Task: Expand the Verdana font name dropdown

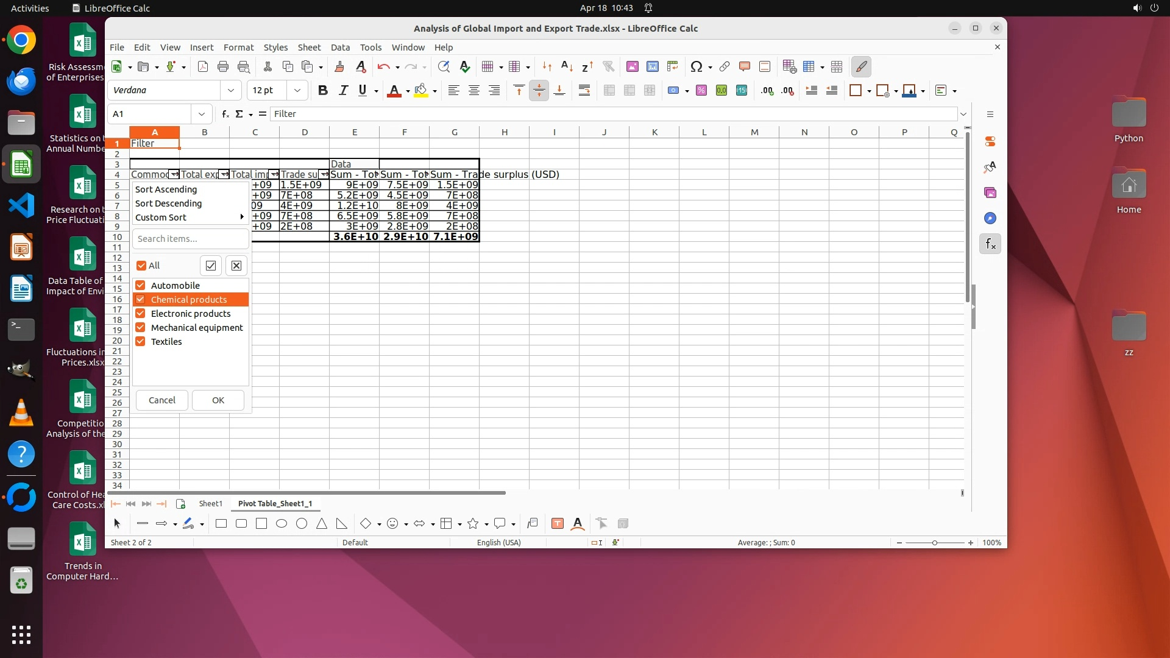Action: pyautogui.click(x=230, y=91)
